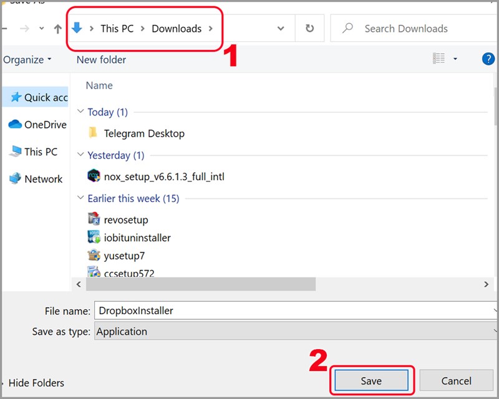Click Downloads in the breadcrumb bar
Viewport: 499px width, 399px height.
(x=177, y=28)
